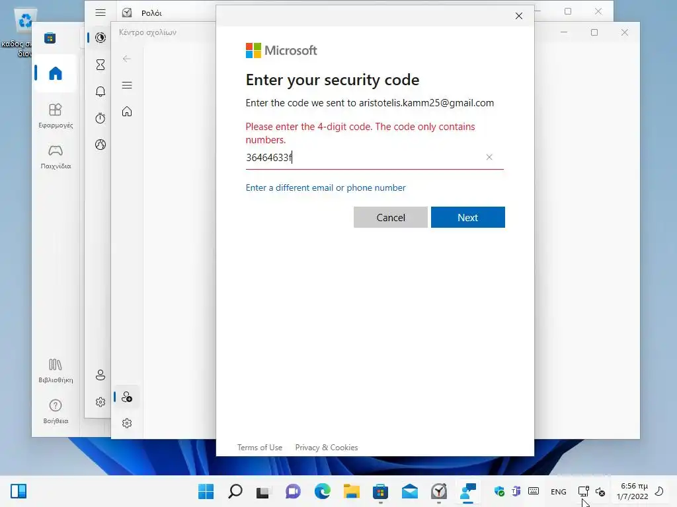Open the Windows Start menu

coord(206,491)
